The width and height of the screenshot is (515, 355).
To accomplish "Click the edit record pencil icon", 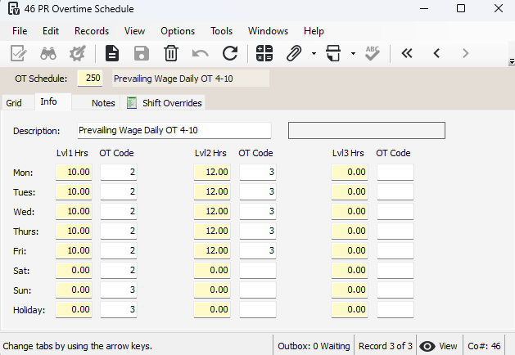I will coord(18,53).
